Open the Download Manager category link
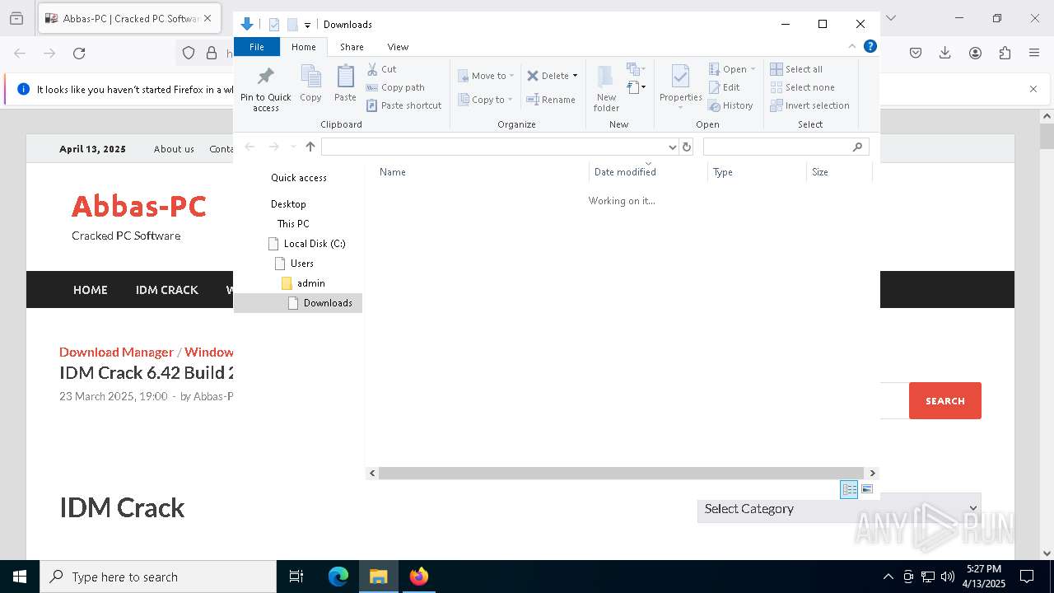 click(x=116, y=352)
